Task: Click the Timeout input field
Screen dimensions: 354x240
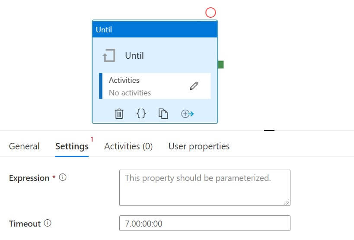Action: click(204, 224)
